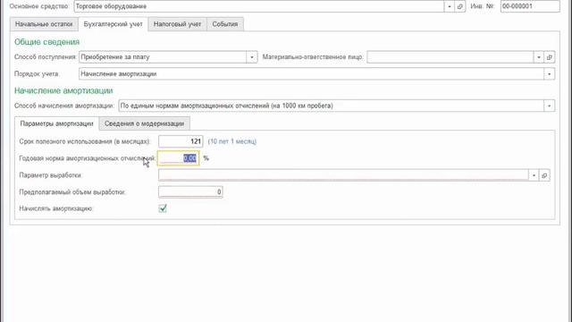Screen dimensions: 572x322
Task: Click the Годовая норма амортизационных отчислений field
Action: click(179, 158)
